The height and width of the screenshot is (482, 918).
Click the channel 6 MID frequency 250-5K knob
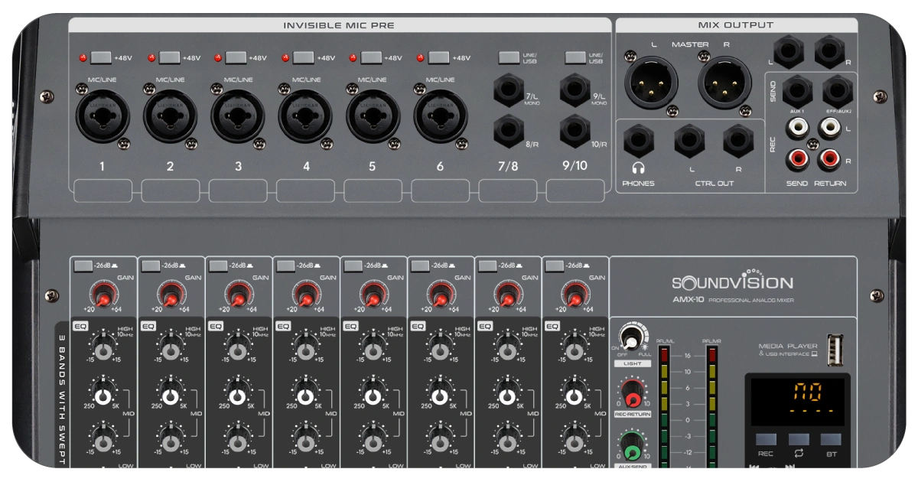(x=440, y=396)
